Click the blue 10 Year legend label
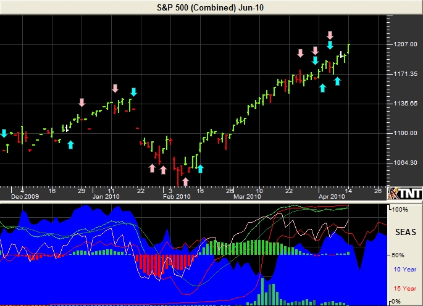 (x=404, y=270)
